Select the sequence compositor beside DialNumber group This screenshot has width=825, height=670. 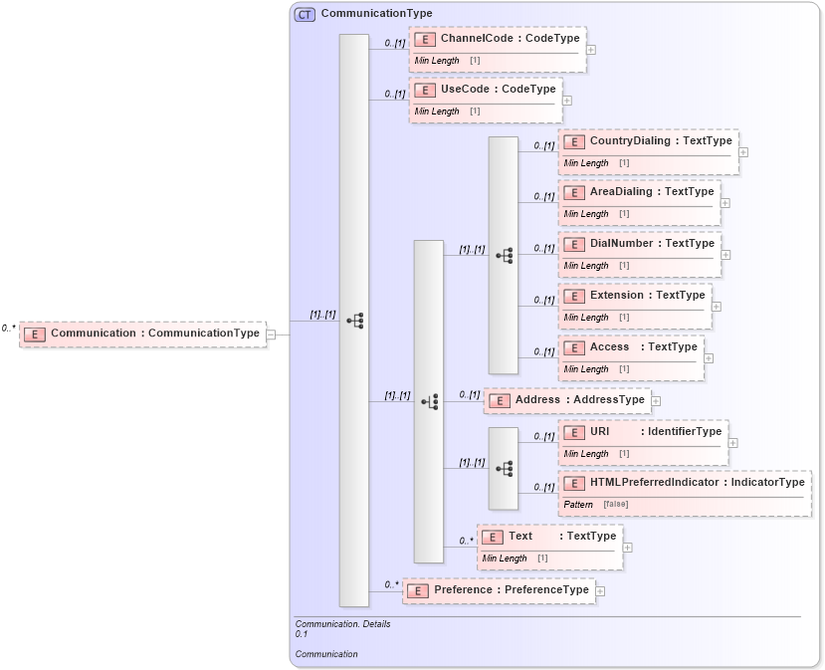506,255
